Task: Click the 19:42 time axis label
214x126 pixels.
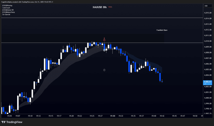Action: coord(162,116)
